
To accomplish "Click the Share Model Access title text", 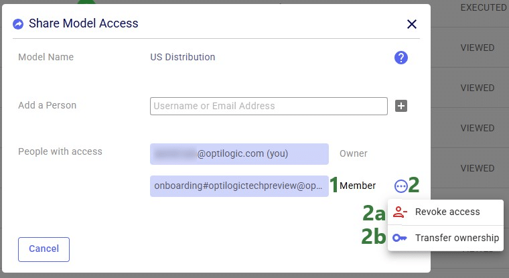I will click(84, 23).
